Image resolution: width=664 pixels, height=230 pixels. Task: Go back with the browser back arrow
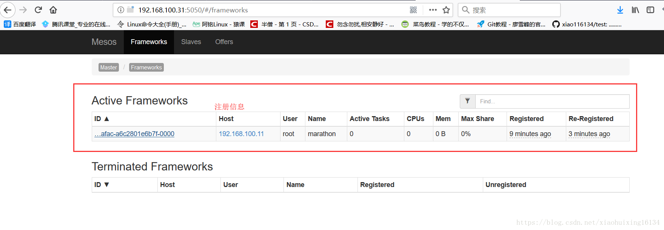click(x=8, y=10)
